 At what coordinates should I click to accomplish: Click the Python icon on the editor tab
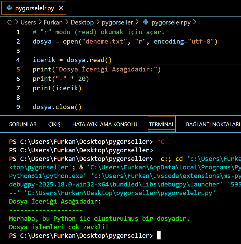[x=9, y=8]
